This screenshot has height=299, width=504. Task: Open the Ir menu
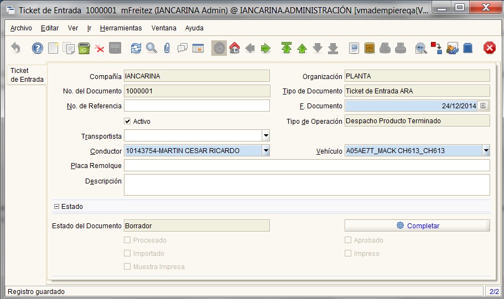pyautogui.click(x=90, y=28)
